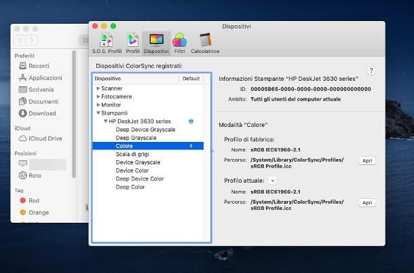Expand the Scanner device group
The width and height of the screenshot is (414, 273).
point(98,88)
